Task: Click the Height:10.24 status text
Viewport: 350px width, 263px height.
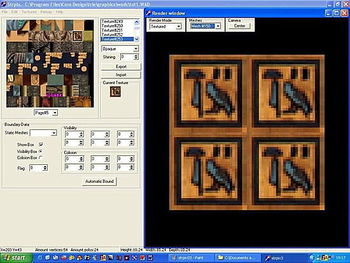Action: (131, 250)
